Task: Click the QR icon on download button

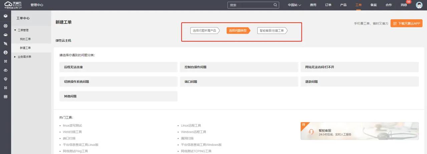Action: pos(395,24)
